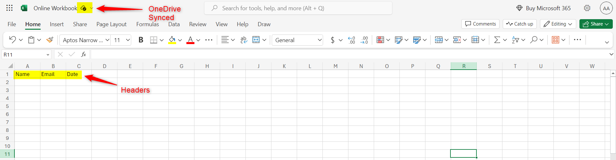616x160 pixels.
Task: Click the Buy Microsoft 365 link
Action: tap(543, 8)
